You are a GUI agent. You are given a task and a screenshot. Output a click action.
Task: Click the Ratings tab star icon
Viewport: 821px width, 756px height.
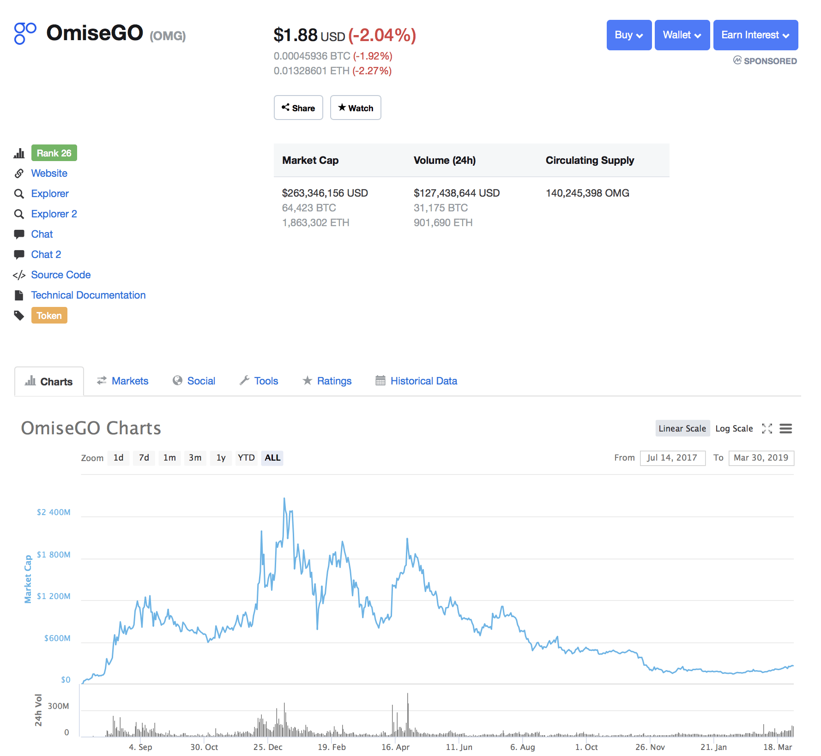(x=307, y=380)
